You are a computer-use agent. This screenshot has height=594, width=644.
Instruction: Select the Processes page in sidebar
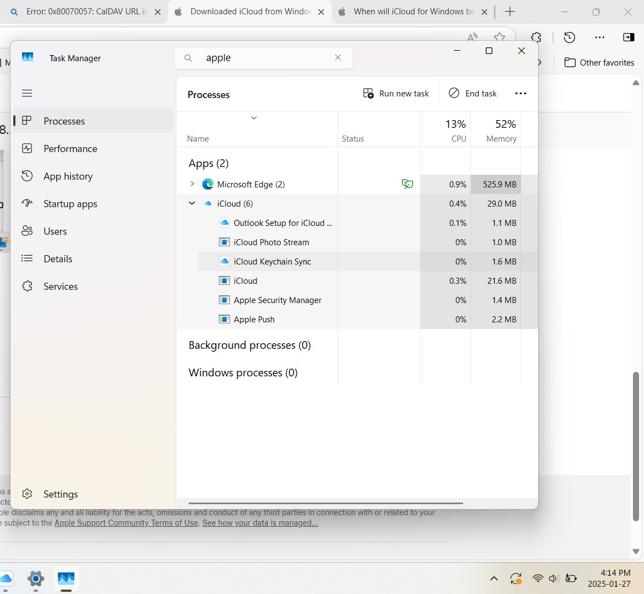coord(93,121)
